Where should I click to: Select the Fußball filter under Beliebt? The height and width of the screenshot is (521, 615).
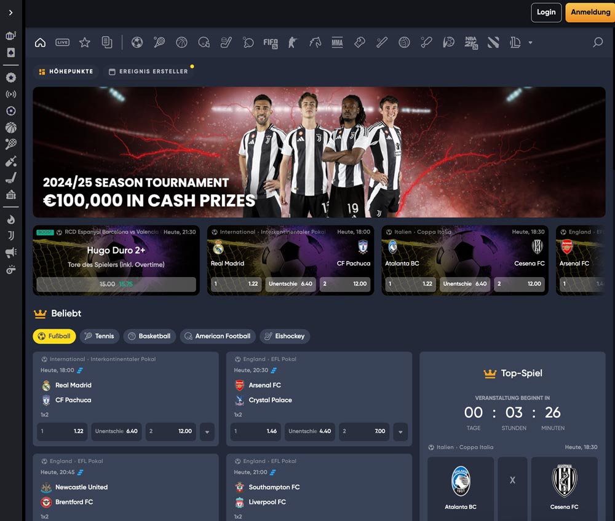coord(55,336)
